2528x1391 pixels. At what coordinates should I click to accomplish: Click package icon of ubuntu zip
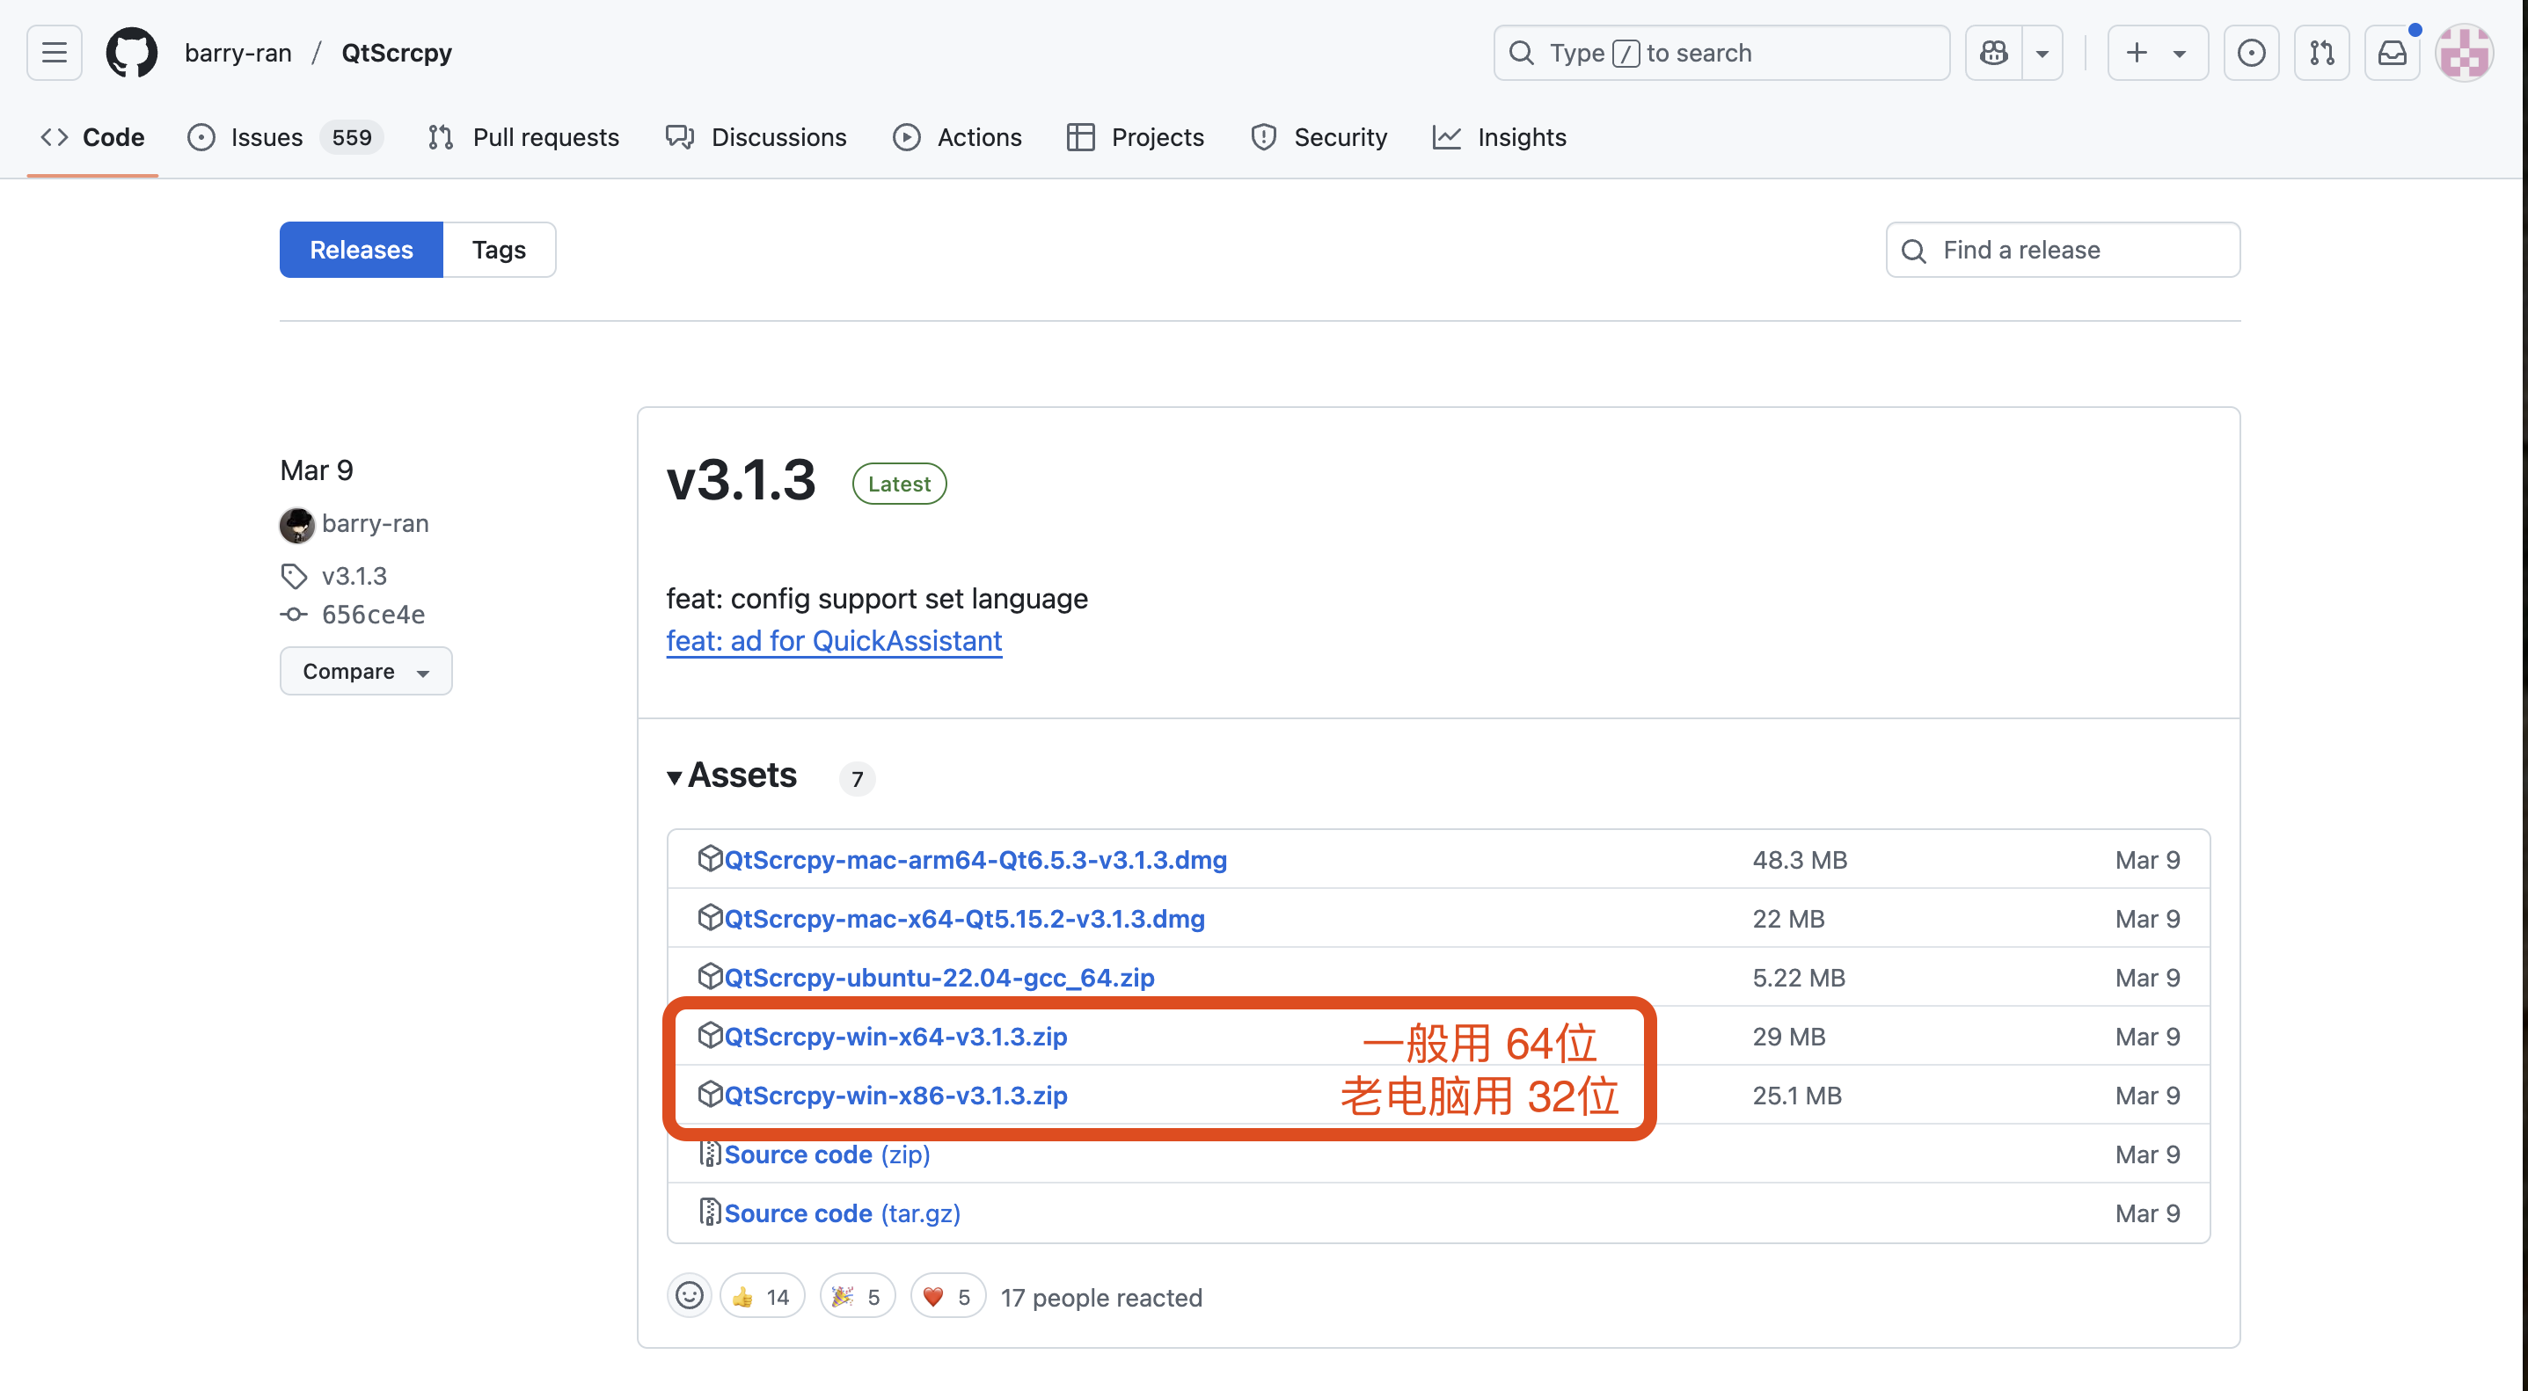710,976
